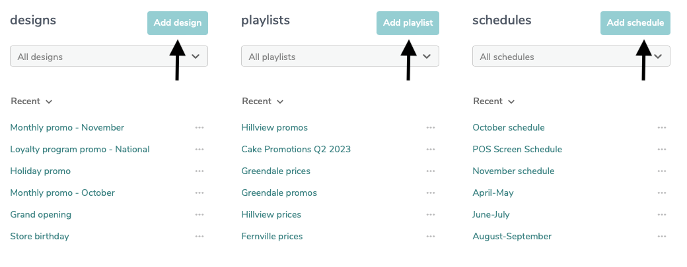Open options for October schedule

pos(662,128)
